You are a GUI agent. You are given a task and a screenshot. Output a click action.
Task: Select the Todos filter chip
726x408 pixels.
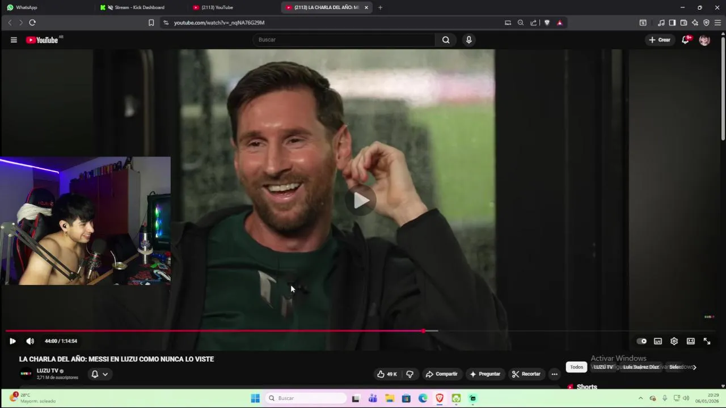(576, 367)
